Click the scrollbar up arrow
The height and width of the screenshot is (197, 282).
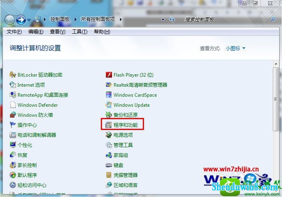[x=276, y=64]
